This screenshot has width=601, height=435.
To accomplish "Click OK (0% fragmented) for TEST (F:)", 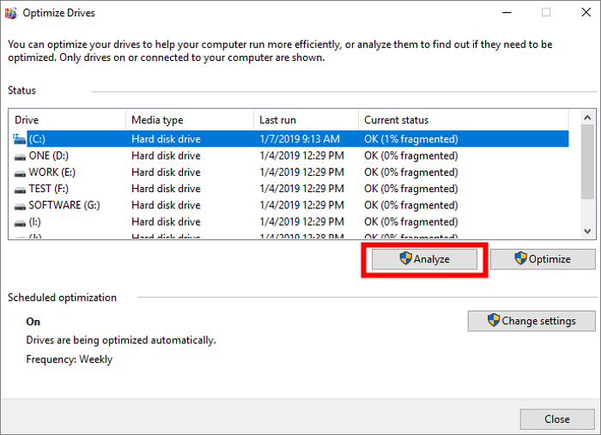I will (411, 189).
